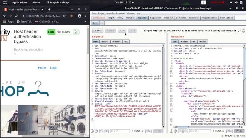Reload the lab page in Chrome
Image resolution: width=246 pixels, height=138 pixels.
tap(16, 16)
